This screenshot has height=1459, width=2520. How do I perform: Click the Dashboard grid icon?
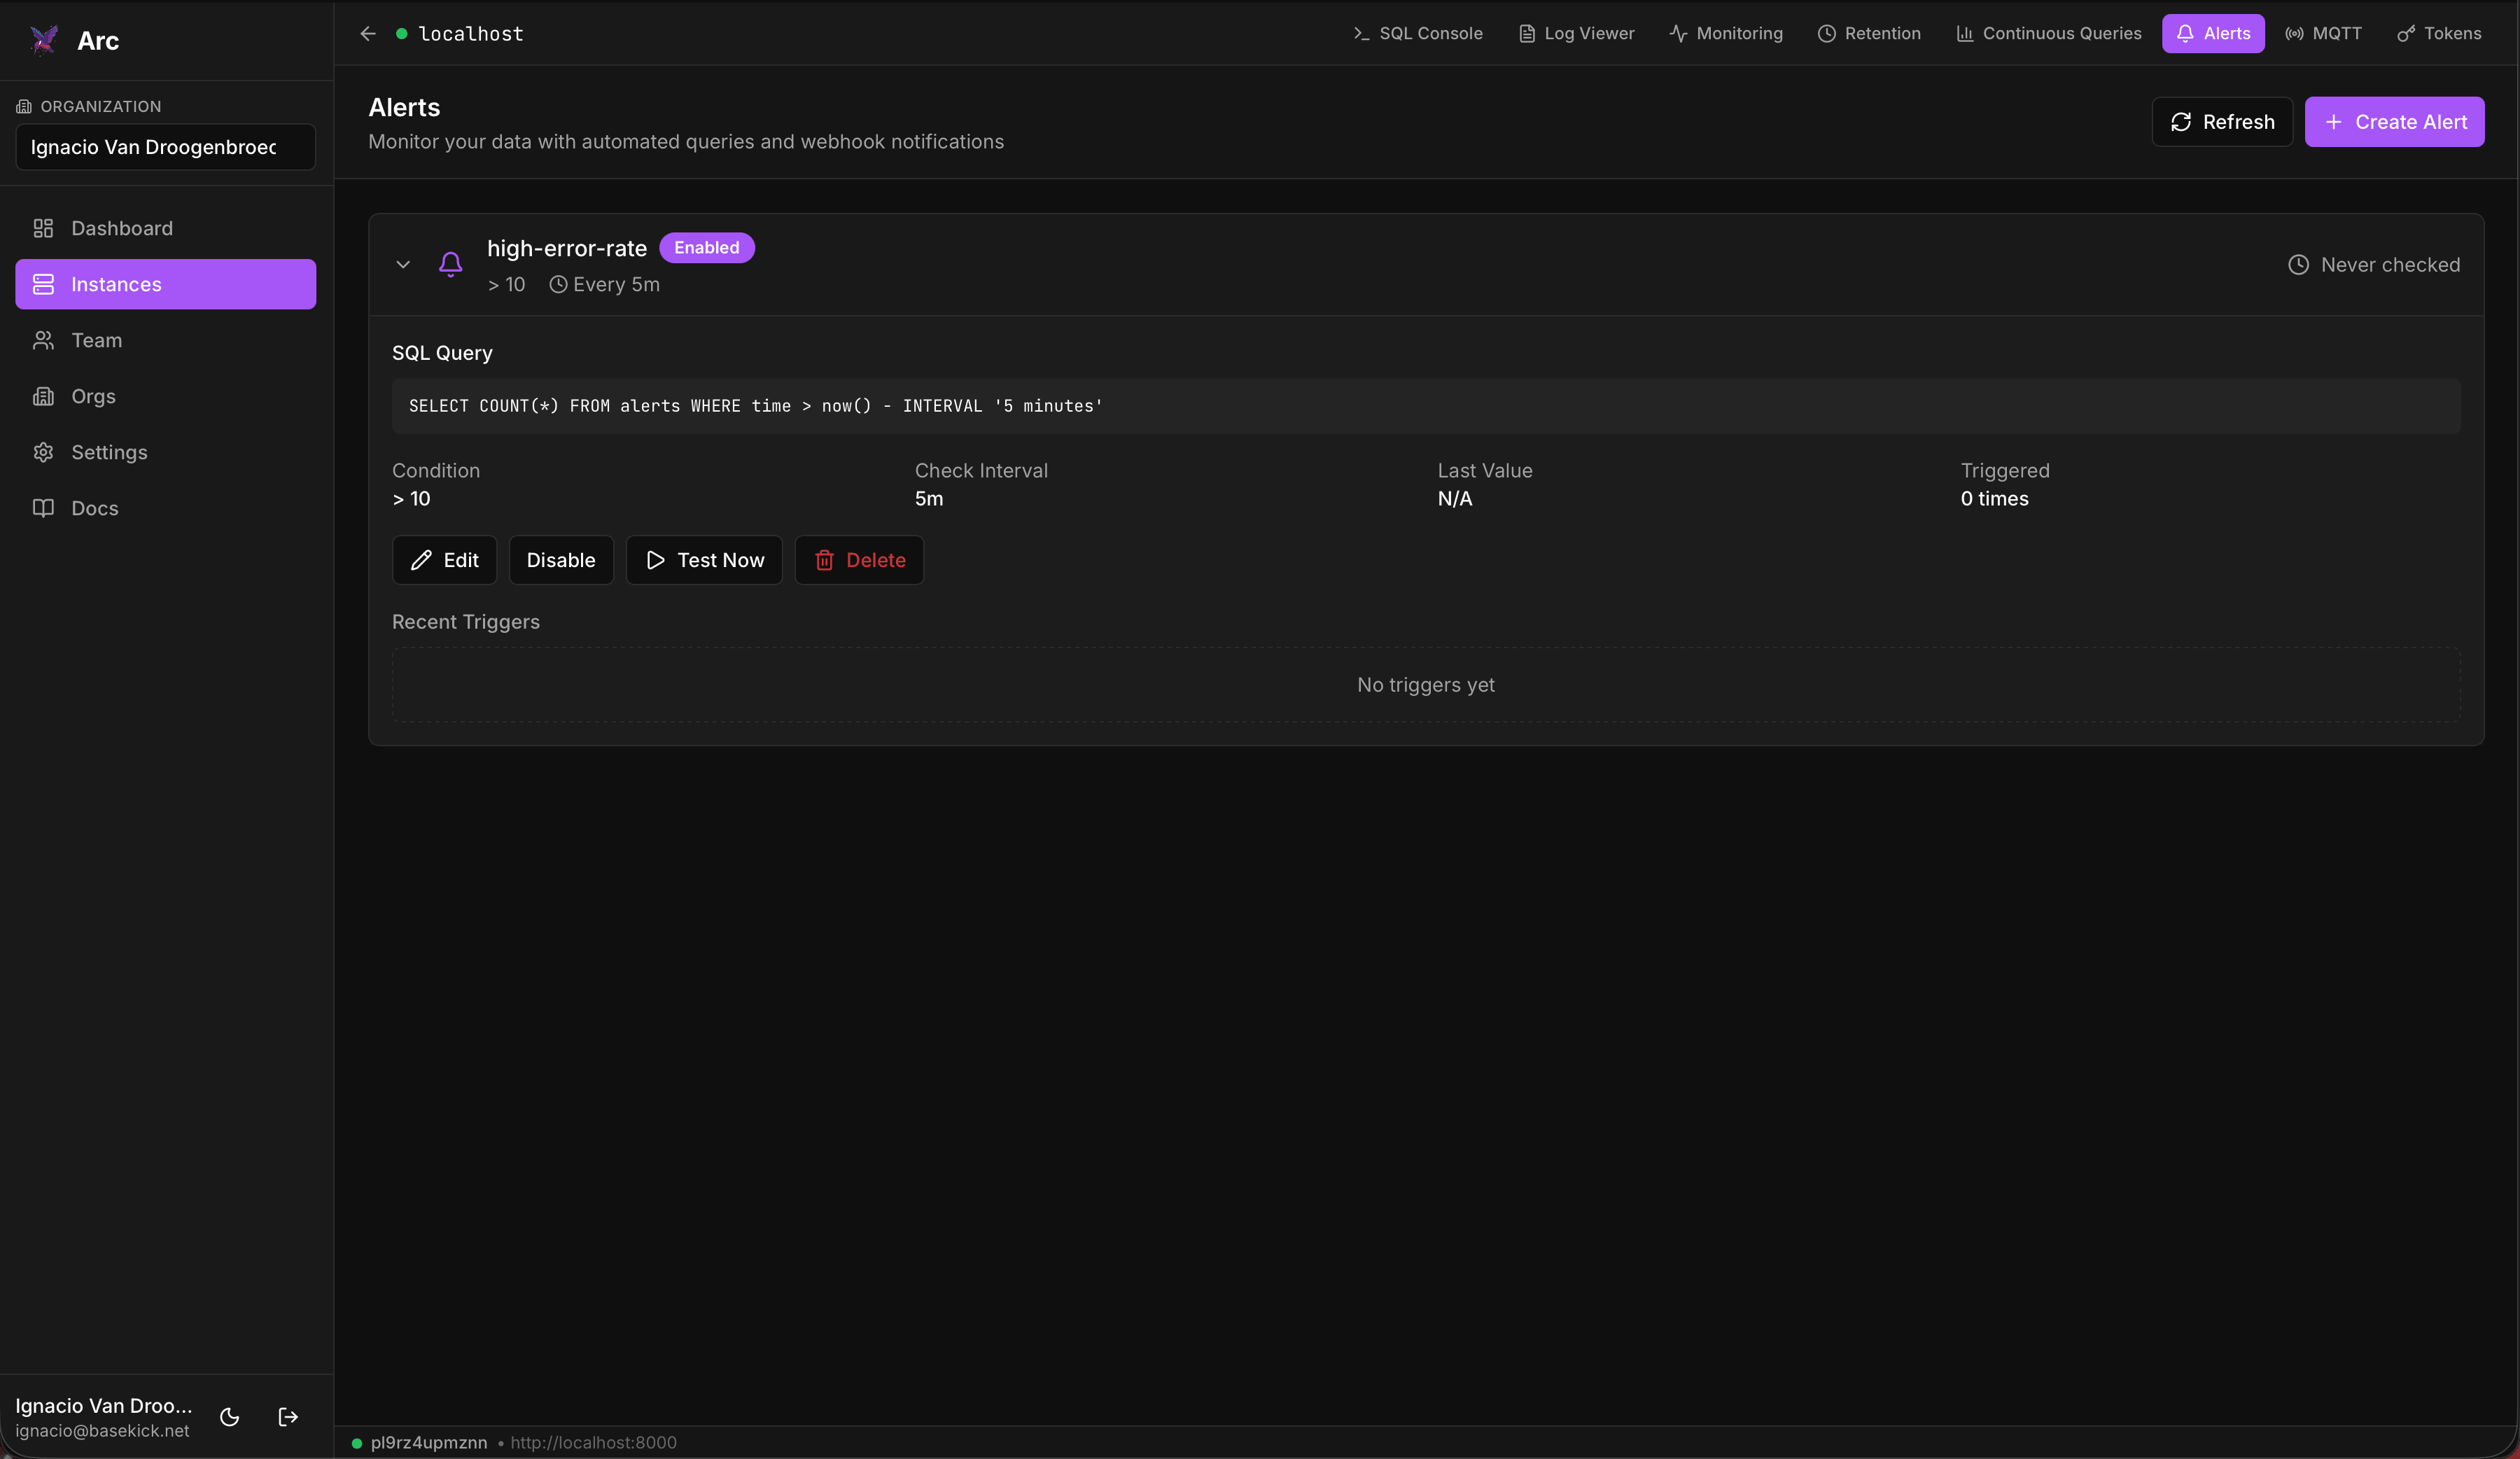(x=43, y=228)
